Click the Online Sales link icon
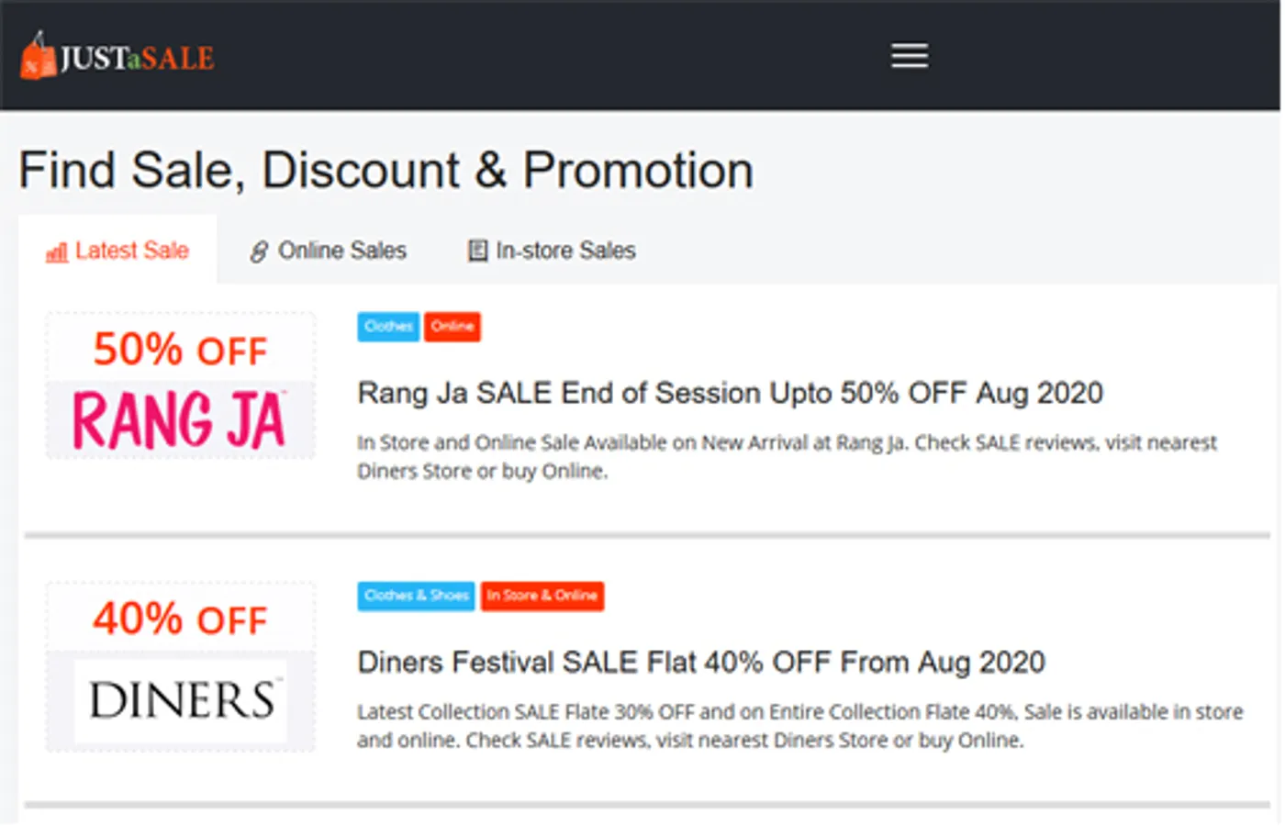1285x826 pixels. click(259, 251)
